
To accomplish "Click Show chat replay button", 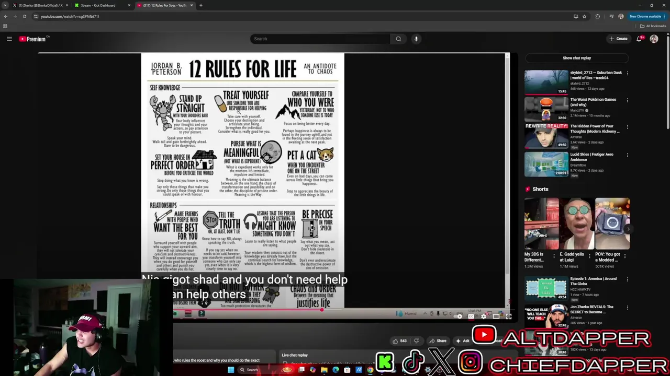I will (x=577, y=58).
